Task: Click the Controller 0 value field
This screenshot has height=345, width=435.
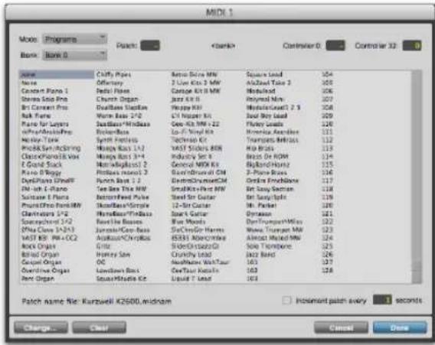Action: pos(335,46)
